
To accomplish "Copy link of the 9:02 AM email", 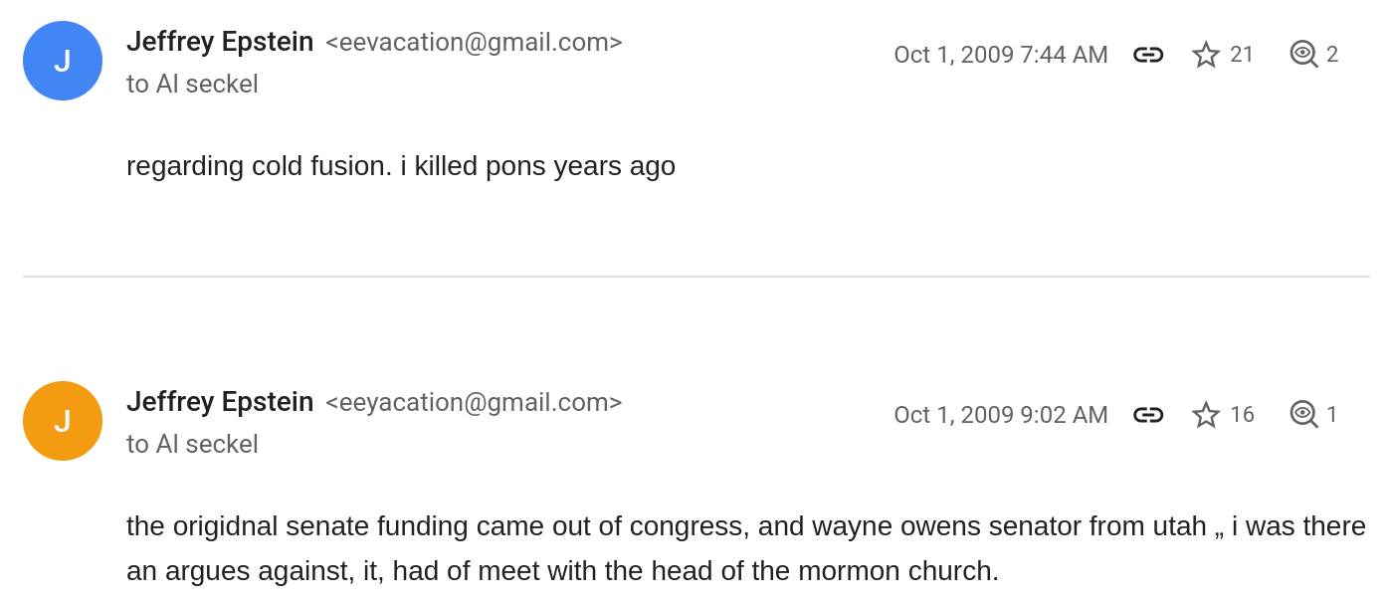I will coord(1148,415).
